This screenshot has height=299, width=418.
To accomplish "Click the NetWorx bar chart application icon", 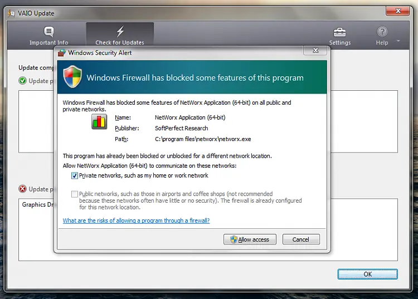I will [x=99, y=122].
